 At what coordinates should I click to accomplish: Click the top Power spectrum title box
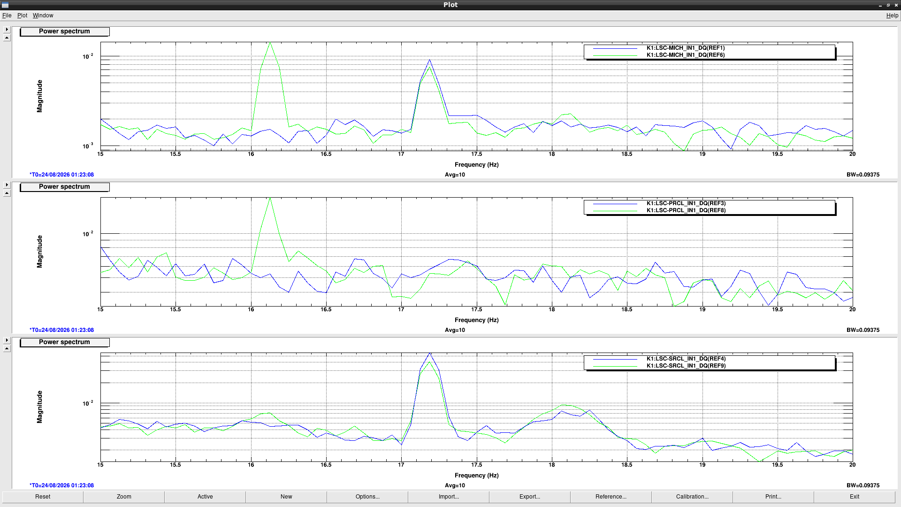[65, 31]
